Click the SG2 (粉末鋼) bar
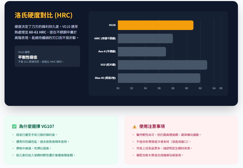 point(162,65)
